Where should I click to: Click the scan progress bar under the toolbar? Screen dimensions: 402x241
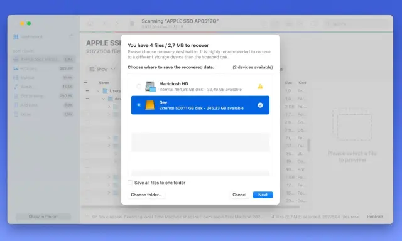[x=236, y=32]
